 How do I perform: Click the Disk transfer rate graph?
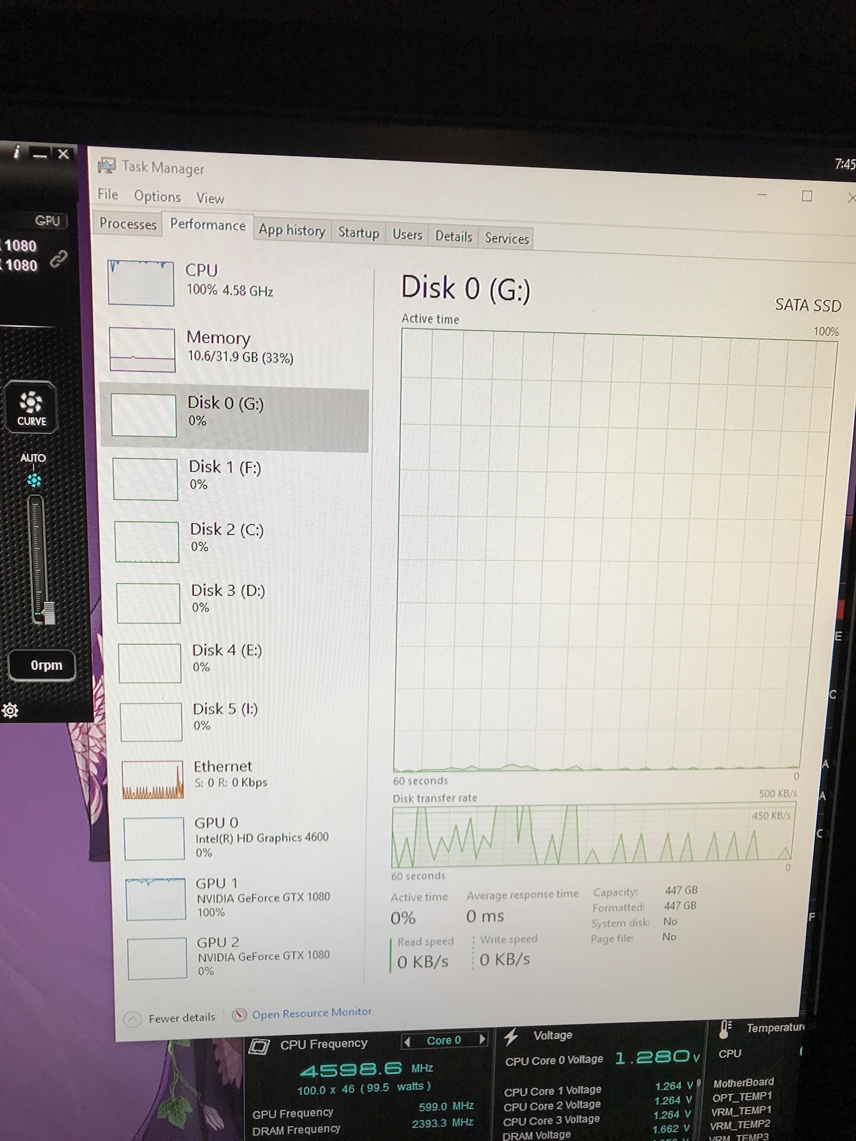[x=592, y=835]
